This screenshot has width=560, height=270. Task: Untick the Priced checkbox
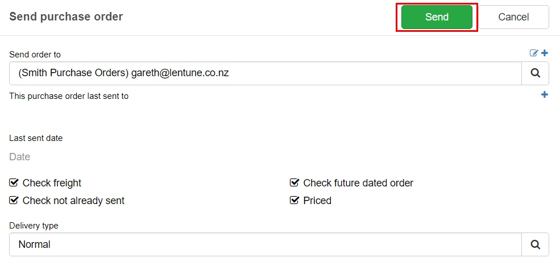pos(294,200)
